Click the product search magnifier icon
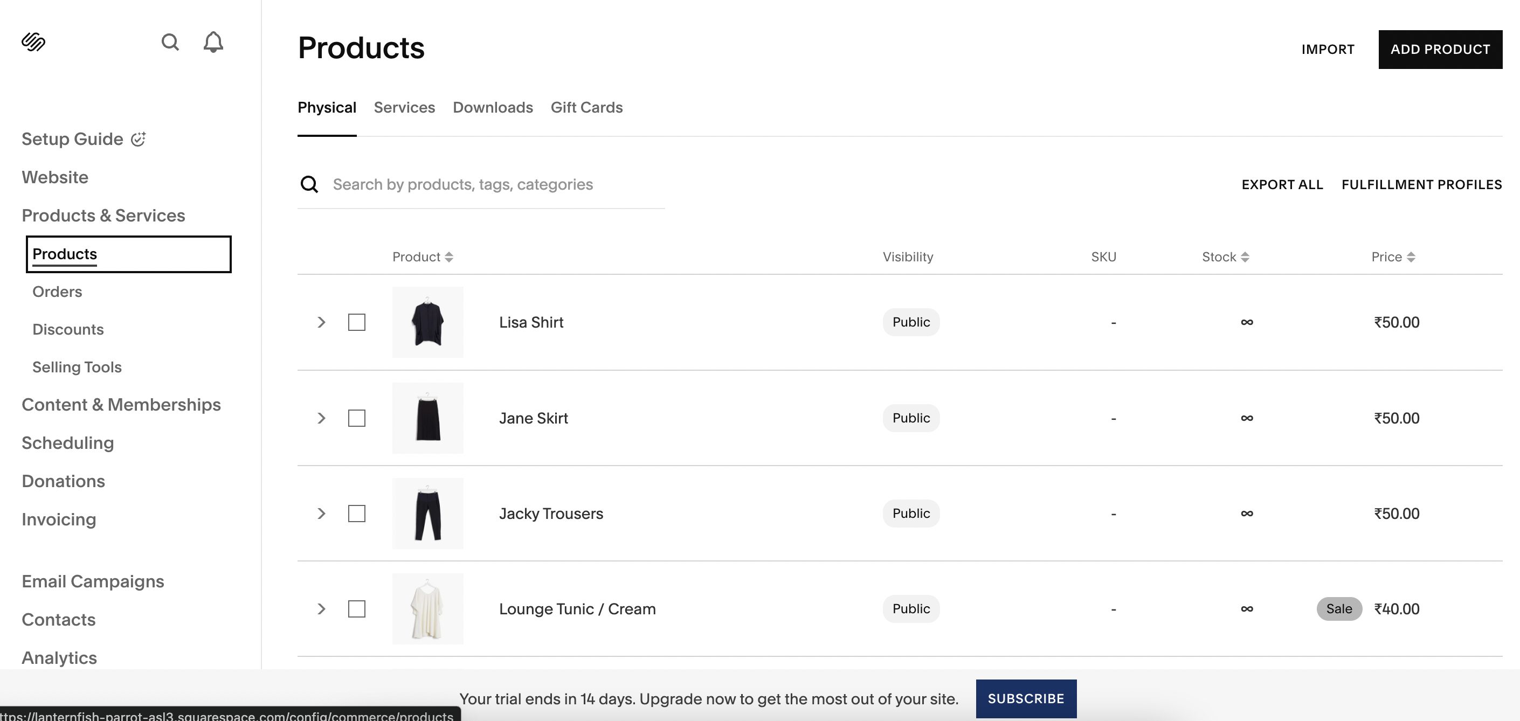Image resolution: width=1520 pixels, height=721 pixels. (x=309, y=185)
